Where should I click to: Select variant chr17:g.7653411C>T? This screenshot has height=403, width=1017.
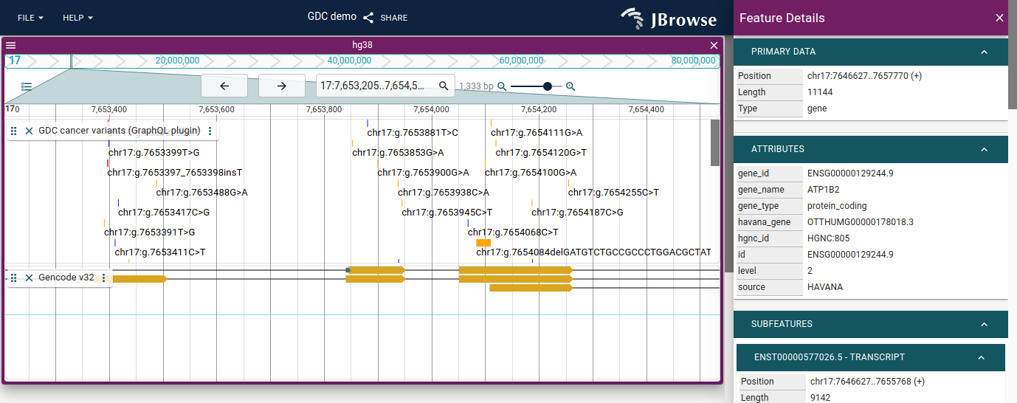point(160,252)
